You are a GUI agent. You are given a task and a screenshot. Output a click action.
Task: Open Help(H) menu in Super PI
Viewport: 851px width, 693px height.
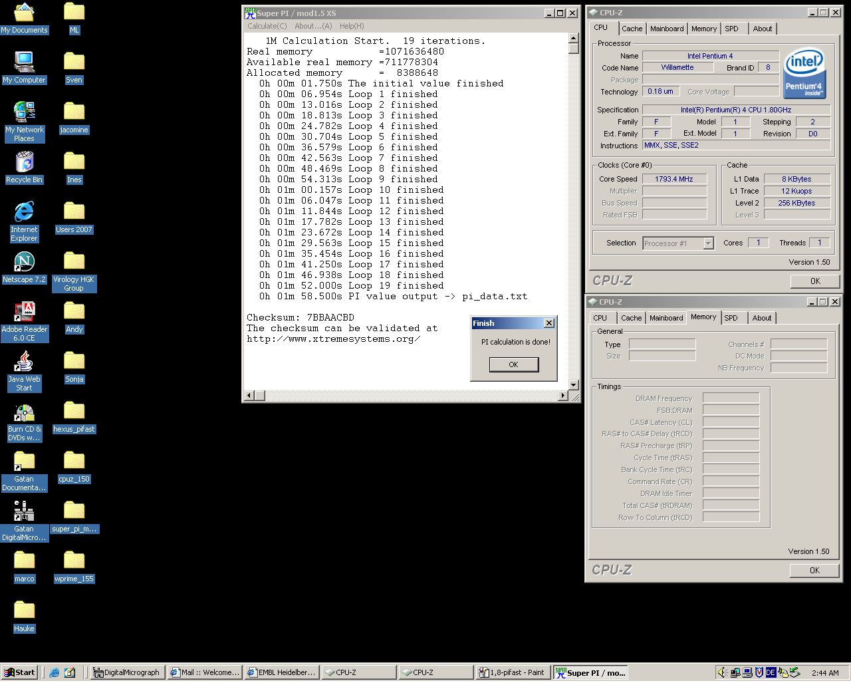click(x=352, y=26)
